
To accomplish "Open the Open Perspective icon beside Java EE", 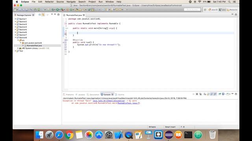I will [205, 10].
